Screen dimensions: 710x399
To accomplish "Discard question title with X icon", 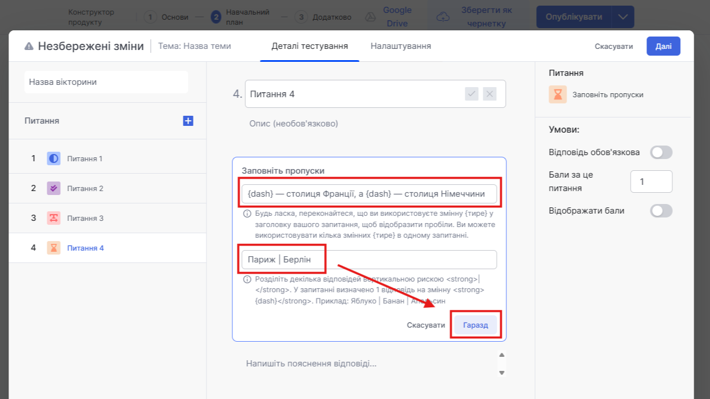I will tap(490, 94).
